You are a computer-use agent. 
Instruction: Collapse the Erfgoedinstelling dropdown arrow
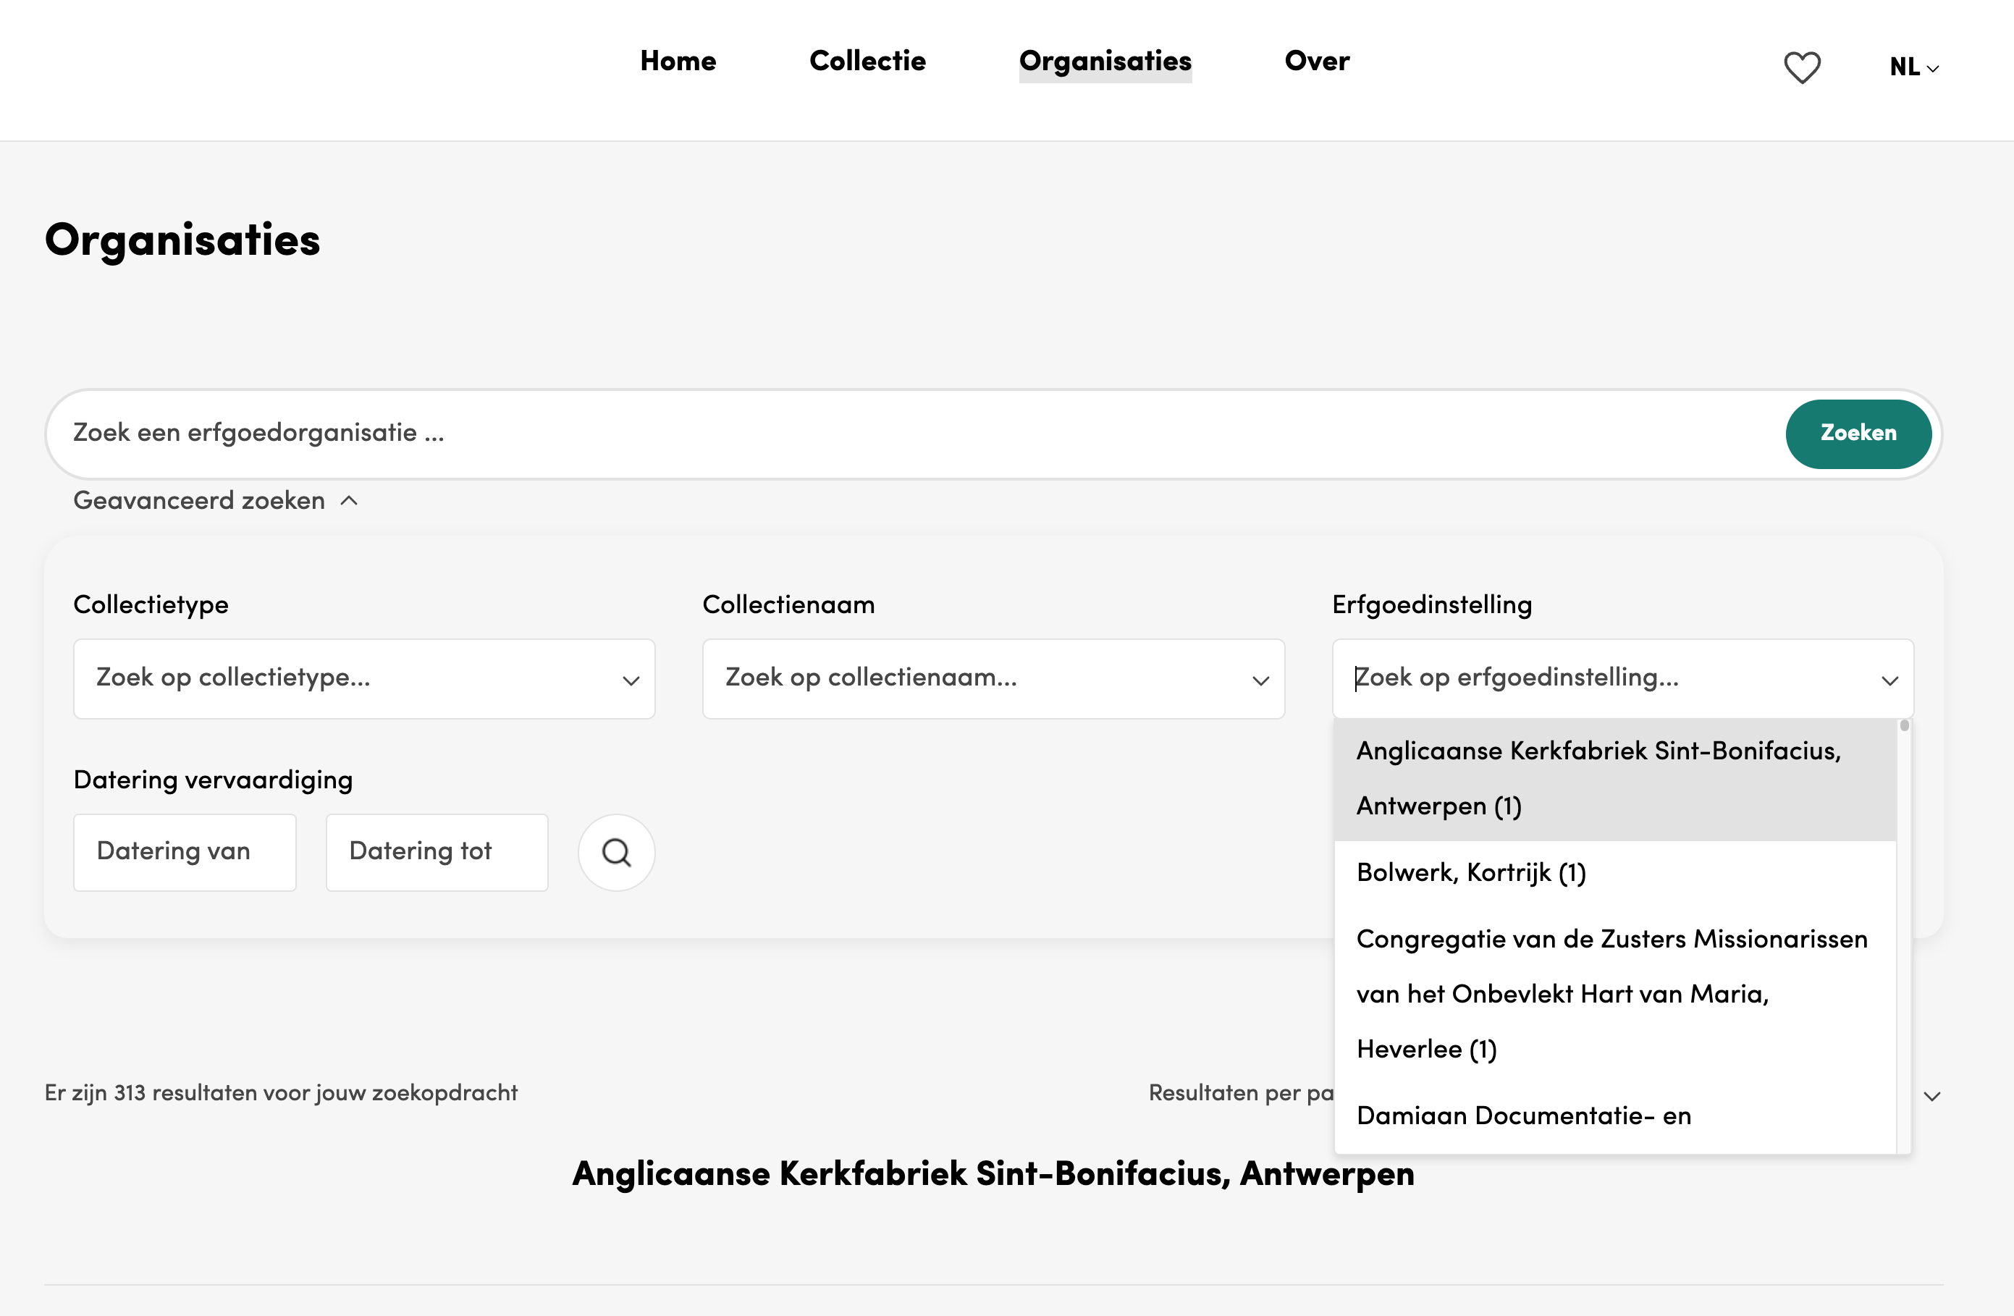pyautogui.click(x=1889, y=680)
